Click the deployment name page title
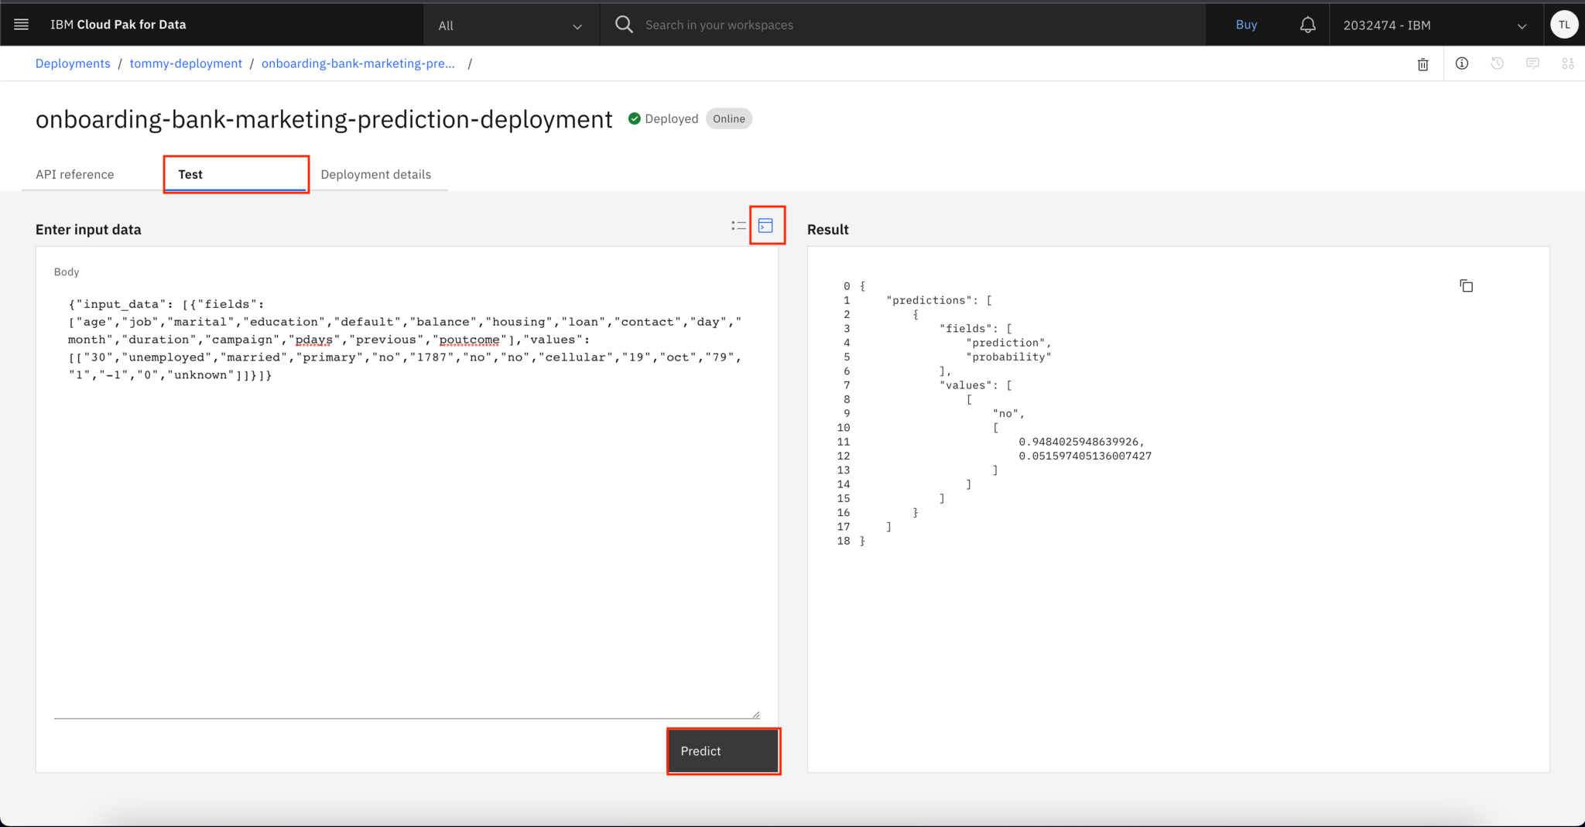Screen dimensions: 1585x827 pyautogui.click(x=324, y=119)
